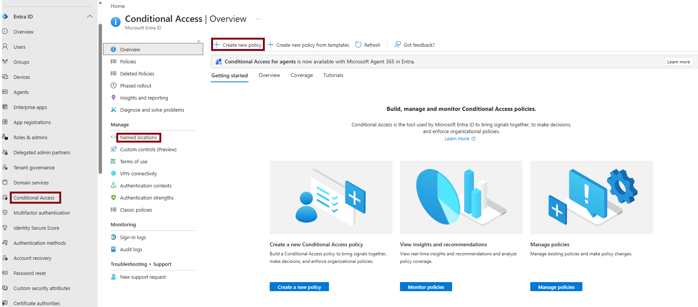Click the Users person icon

click(x=5, y=47)
